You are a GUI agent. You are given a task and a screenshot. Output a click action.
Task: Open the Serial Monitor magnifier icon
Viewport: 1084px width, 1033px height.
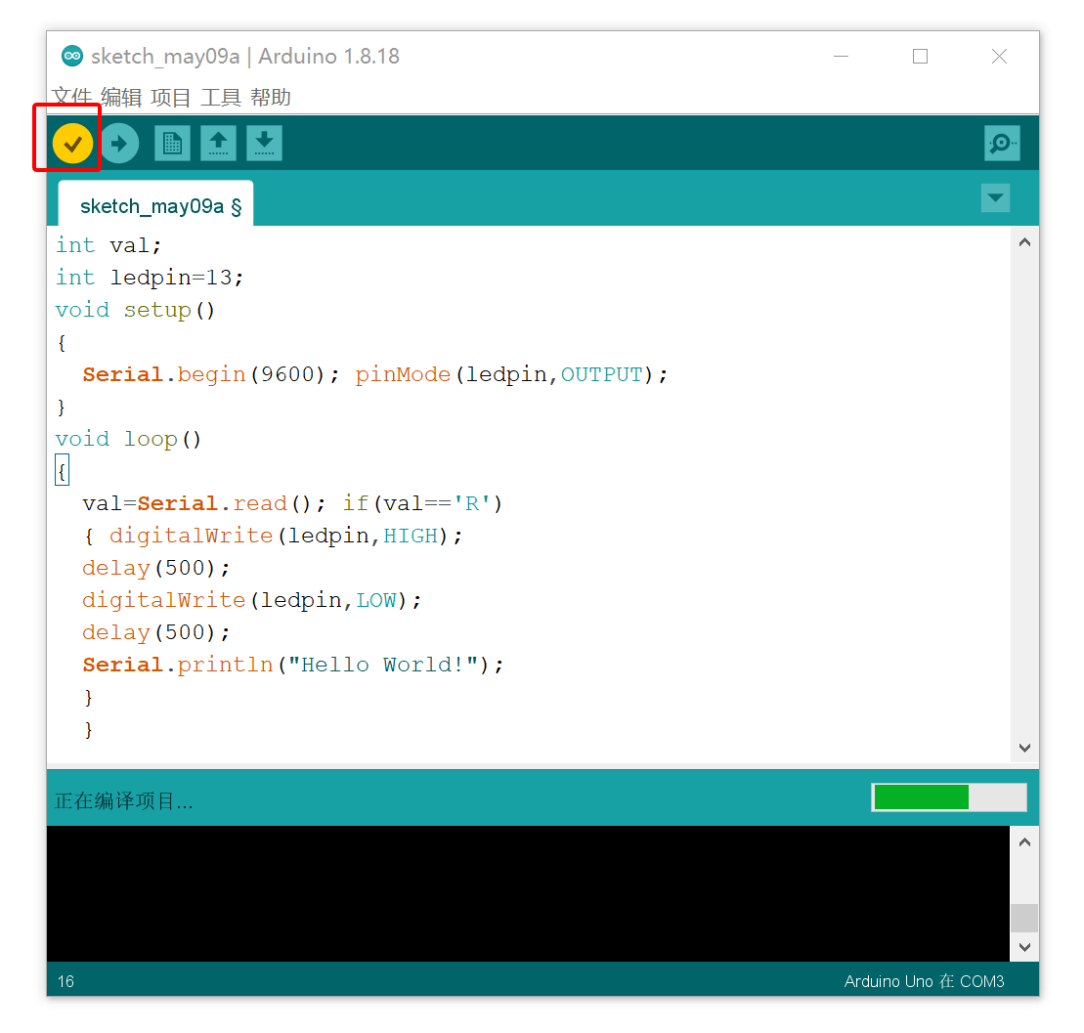(1001, 143)
